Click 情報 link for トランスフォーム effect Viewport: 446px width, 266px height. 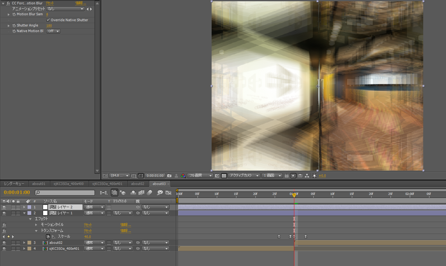click(125, 231)
